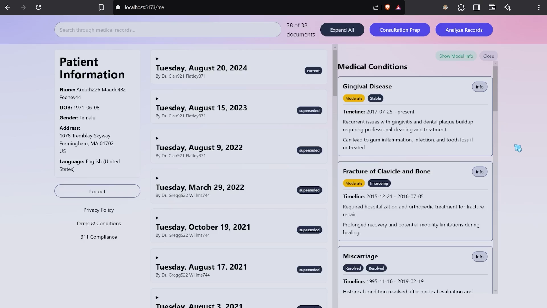Screen dimensions: 547x308
Task: Click the browser back arrow
Action: [8, 7]
